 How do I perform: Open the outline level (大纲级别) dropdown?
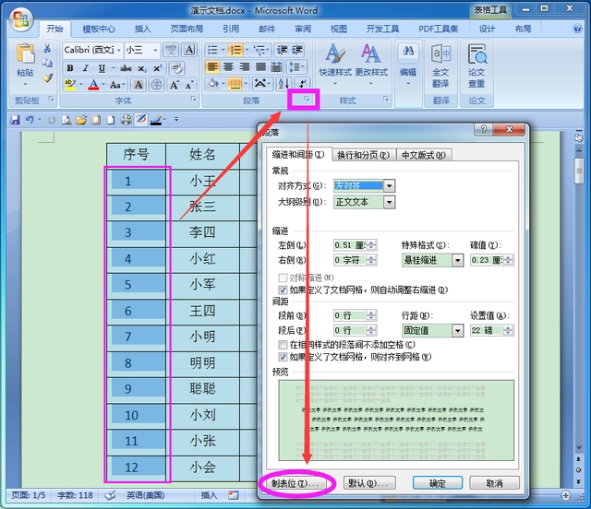point(389,201)
